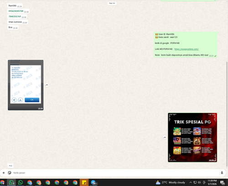This screenshot has height=186, width=228.
Task: Expand hidden system tray icons chevron
Action: 191,182
